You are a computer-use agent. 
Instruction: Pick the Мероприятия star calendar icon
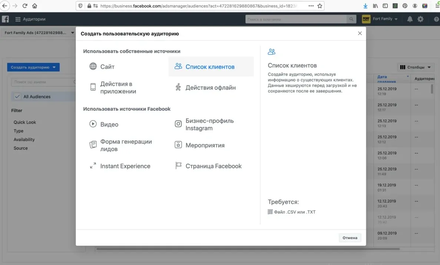(178, 145)
